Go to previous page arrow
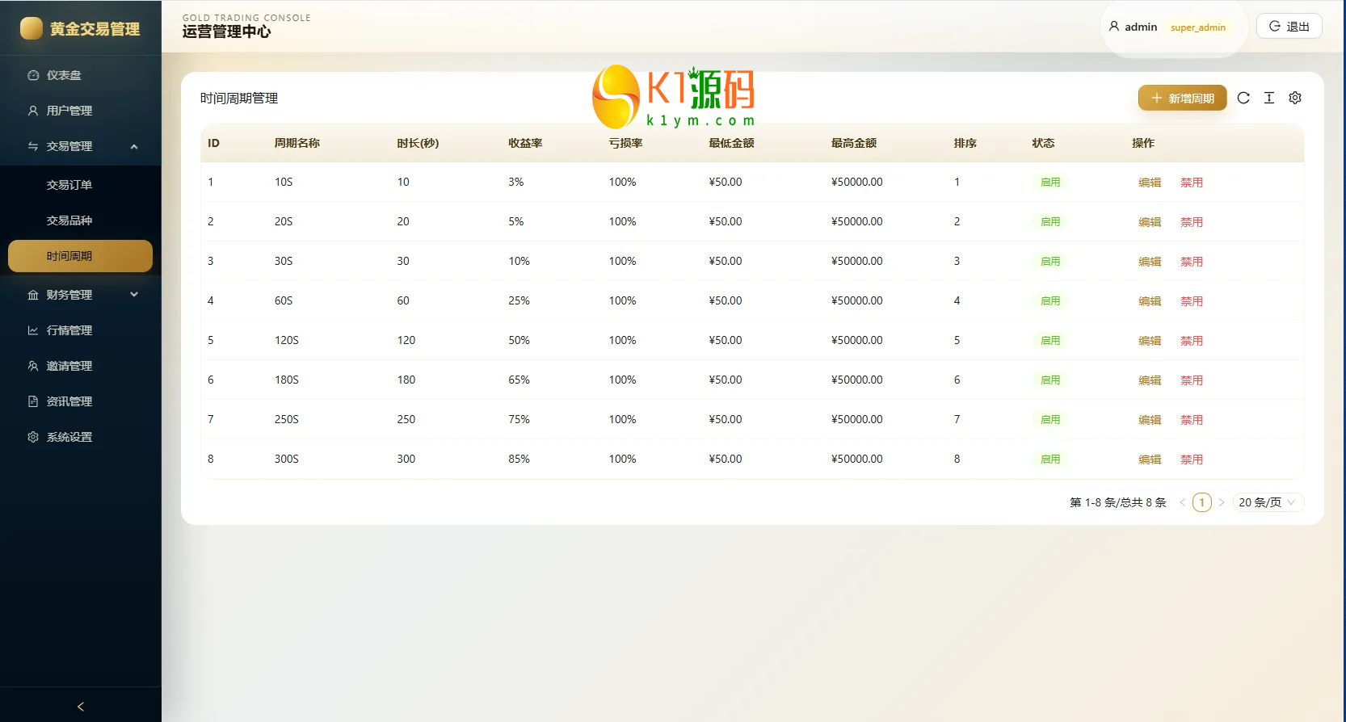 click(x=1183, y=502)
